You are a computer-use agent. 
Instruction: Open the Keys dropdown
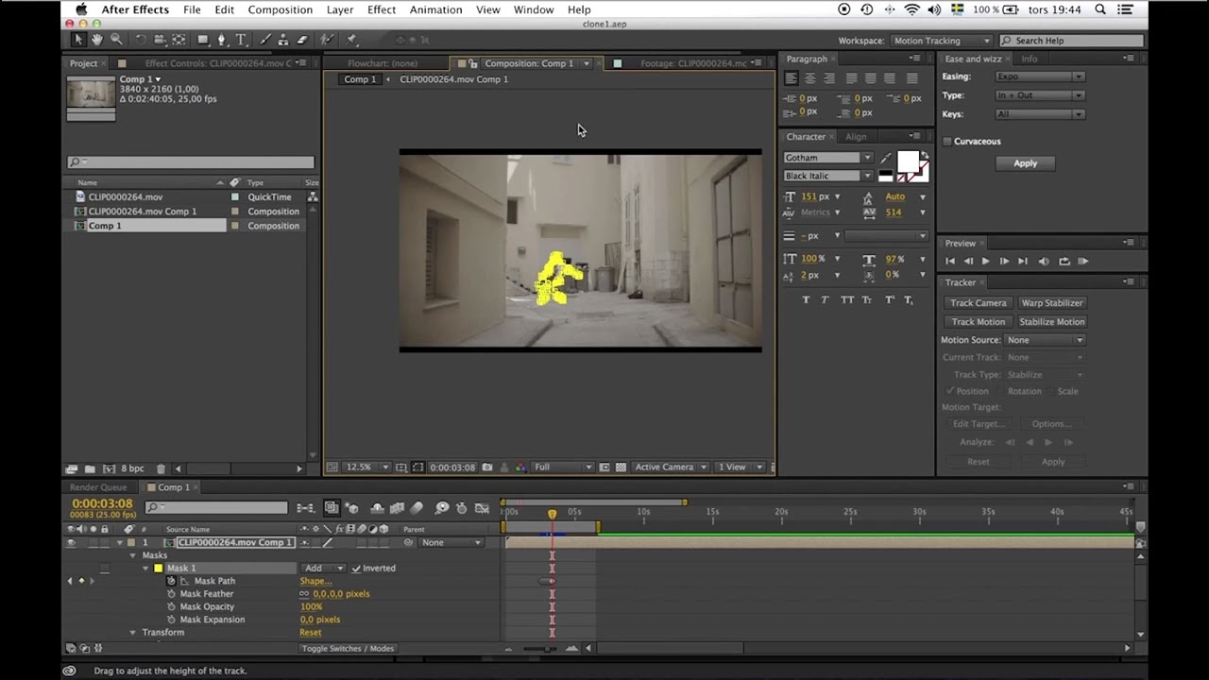click(1040, 114)
